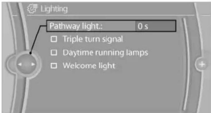The width and height of the screenshot is (211, 113).
Task: Open the 0 s pathway light duration value
Action: tap(143, 26)
